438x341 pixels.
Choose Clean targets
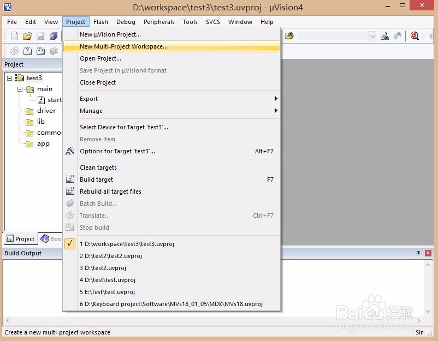pos(171,167)
